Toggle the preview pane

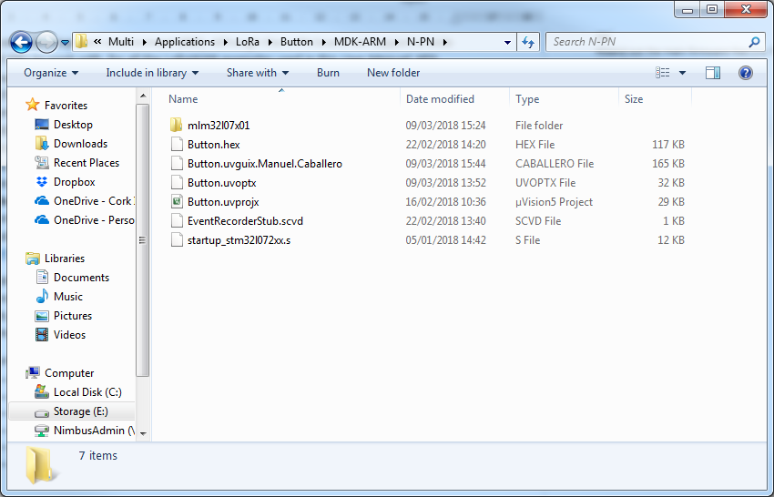coord(713,73)
